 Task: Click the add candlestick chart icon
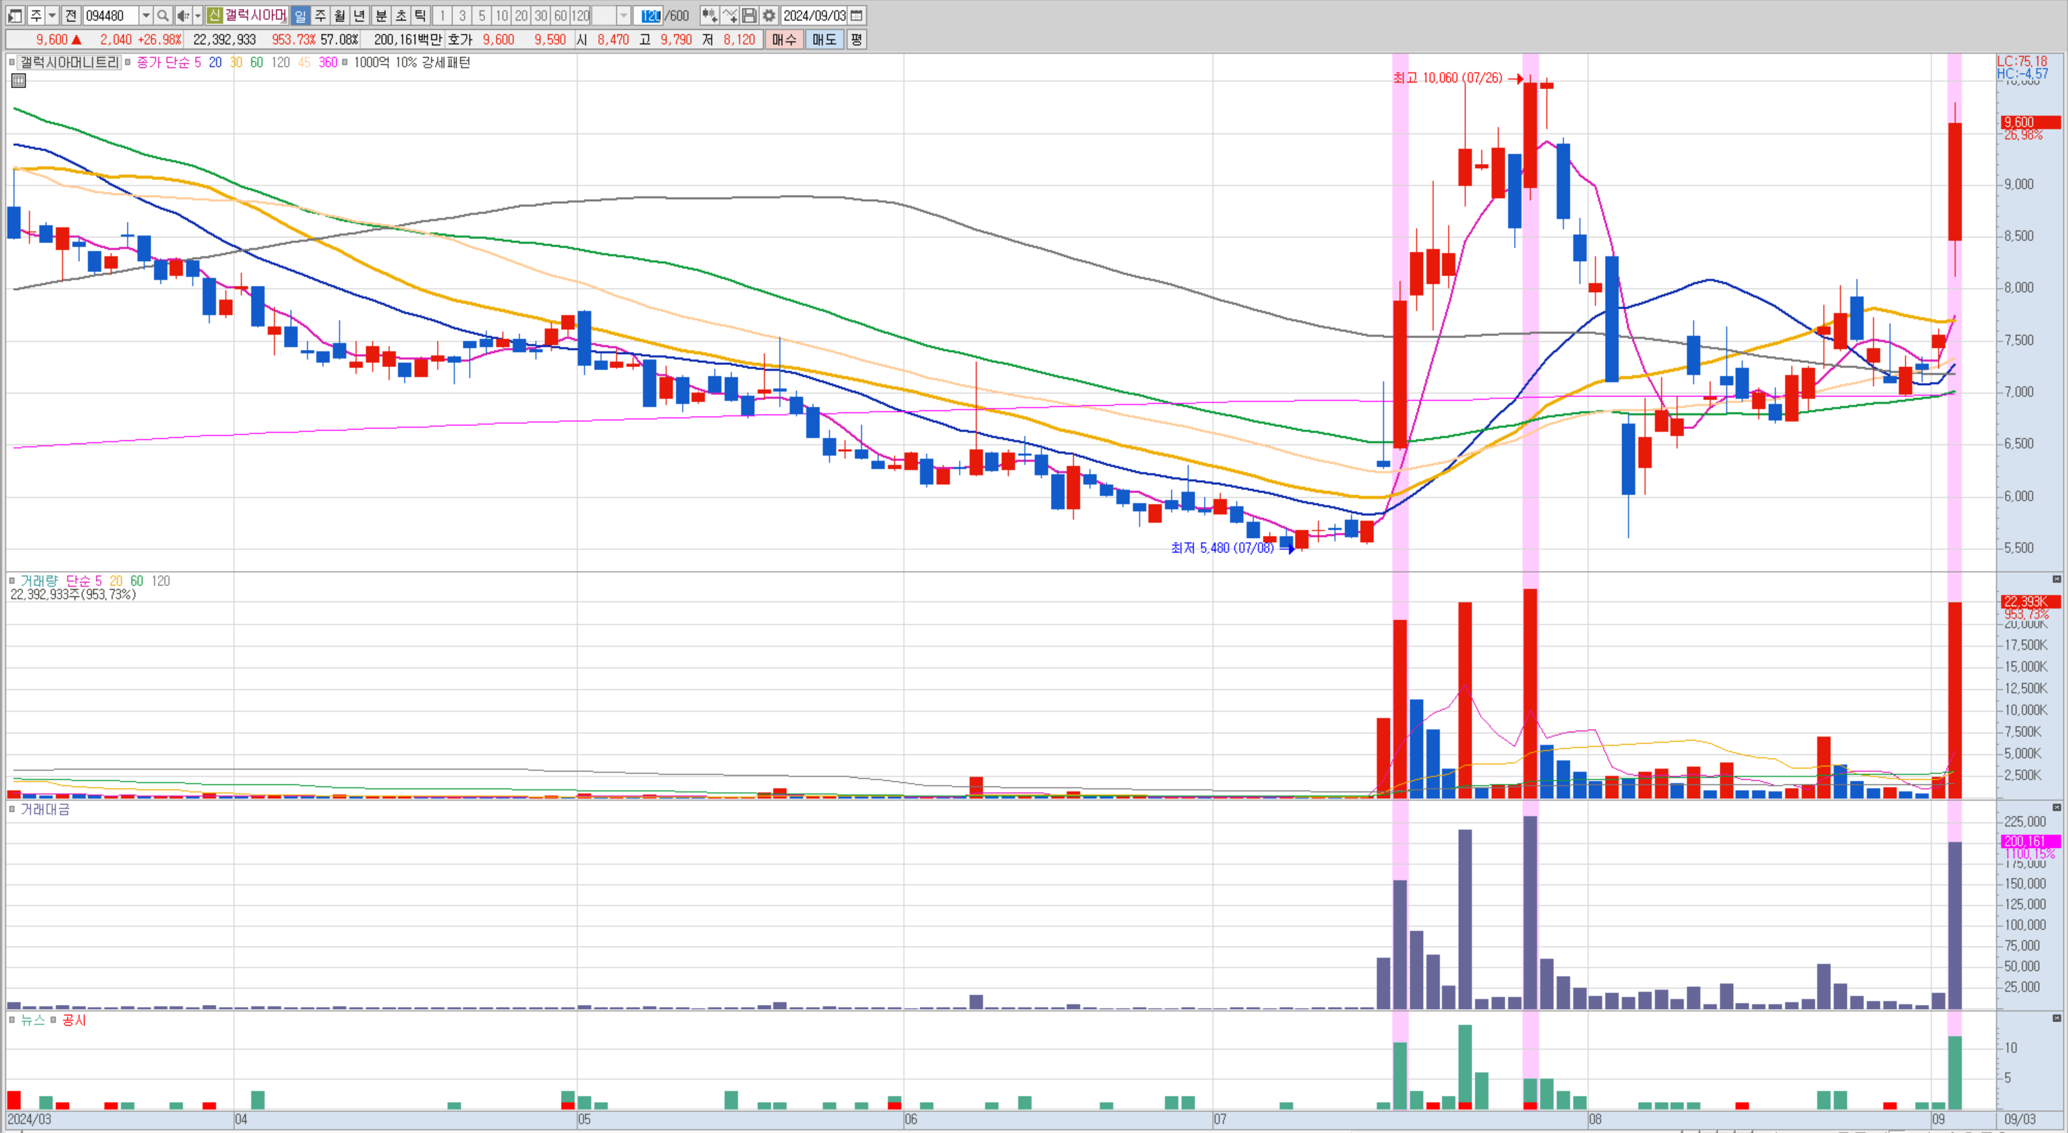pyautogui.click(x=709, y=15)
